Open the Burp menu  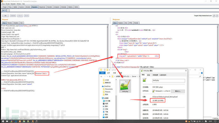tap(3, 4)
